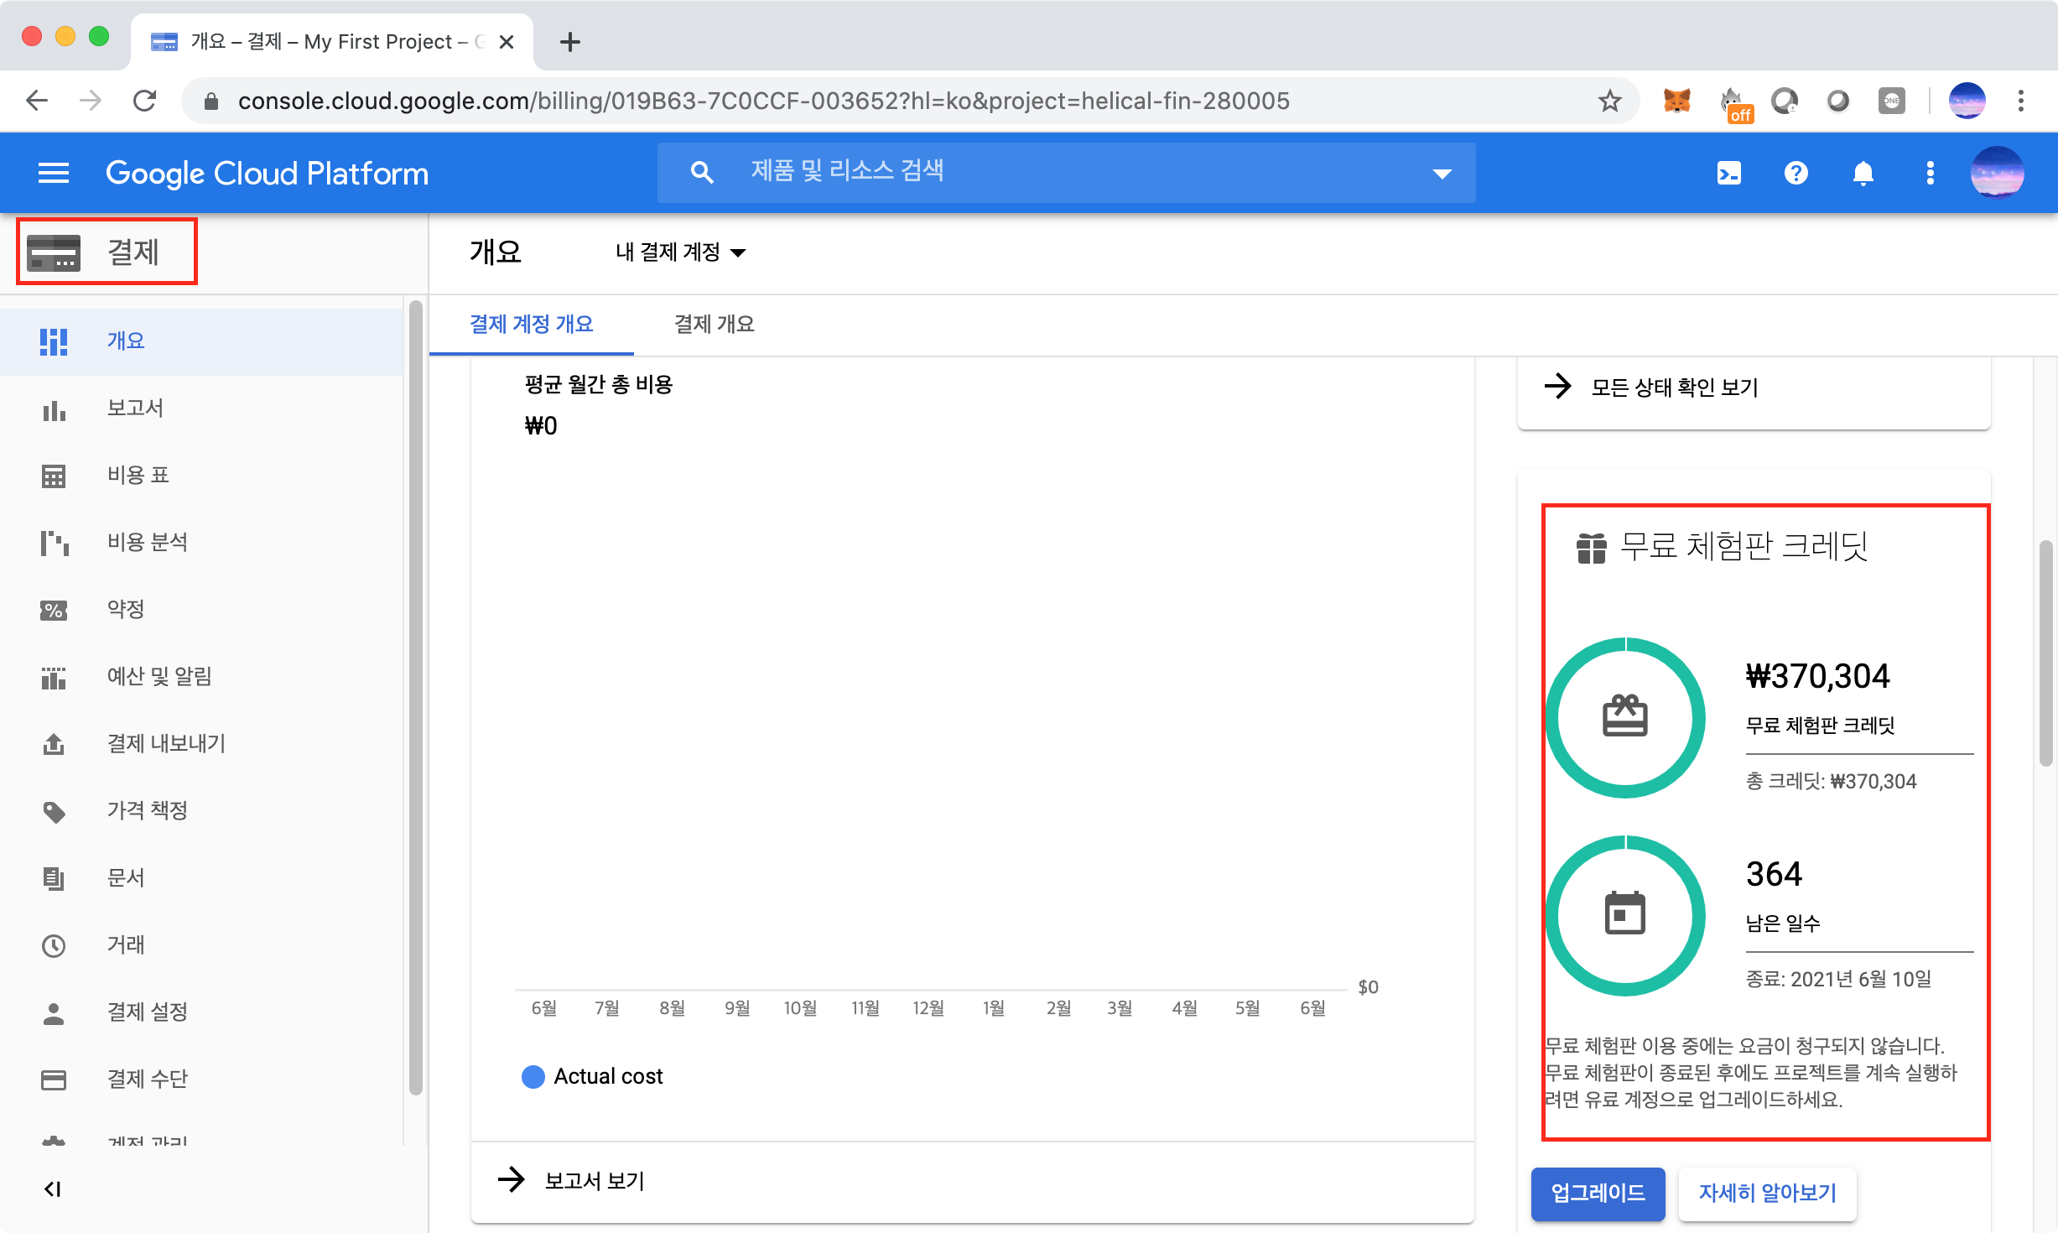
Task: Open 비용 표 sidebar item
Action: (138, 476)
